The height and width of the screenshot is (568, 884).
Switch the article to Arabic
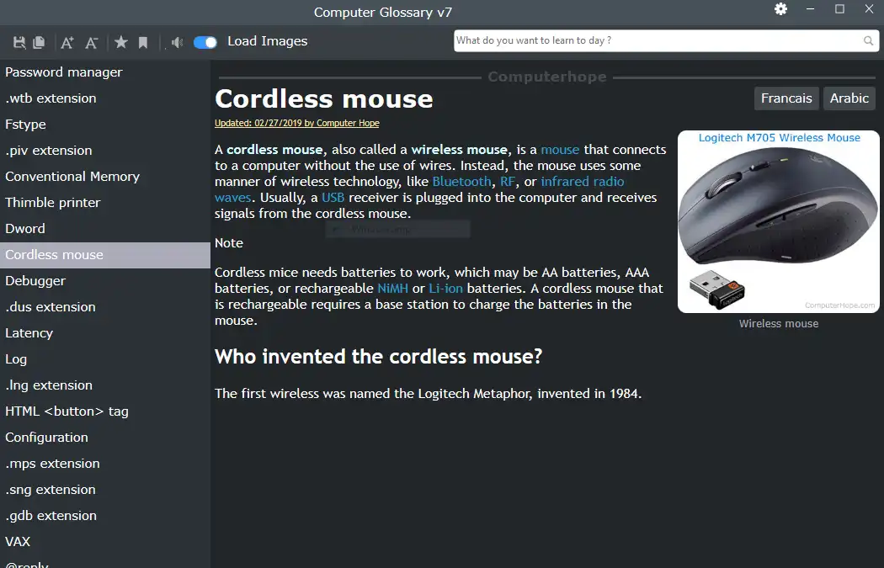click(849, 98)
